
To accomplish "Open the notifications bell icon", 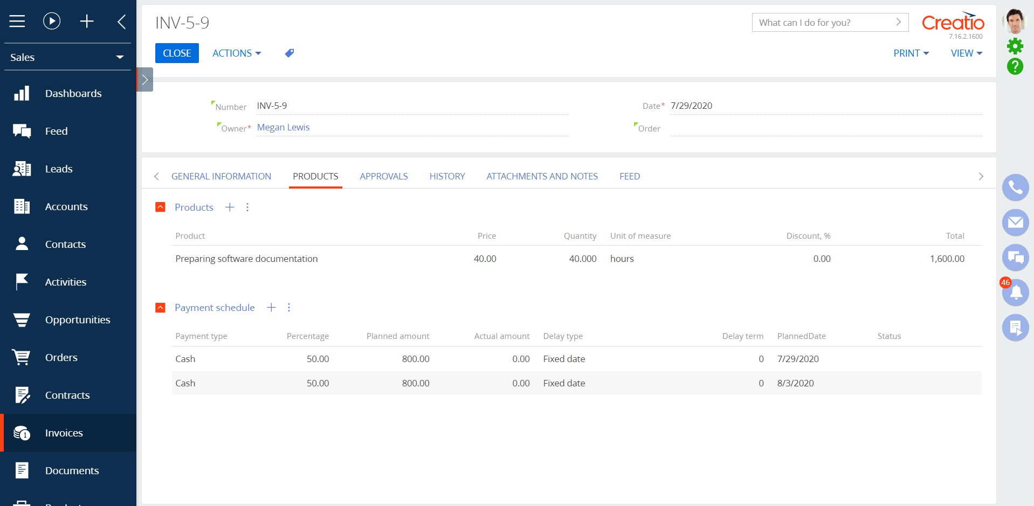I will pyautogui.click(x=1016, y=293).
